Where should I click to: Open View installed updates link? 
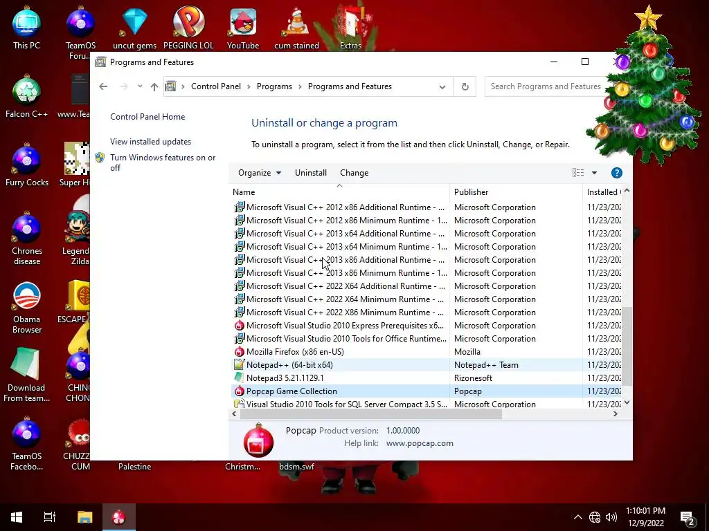(x=150, y=142)
